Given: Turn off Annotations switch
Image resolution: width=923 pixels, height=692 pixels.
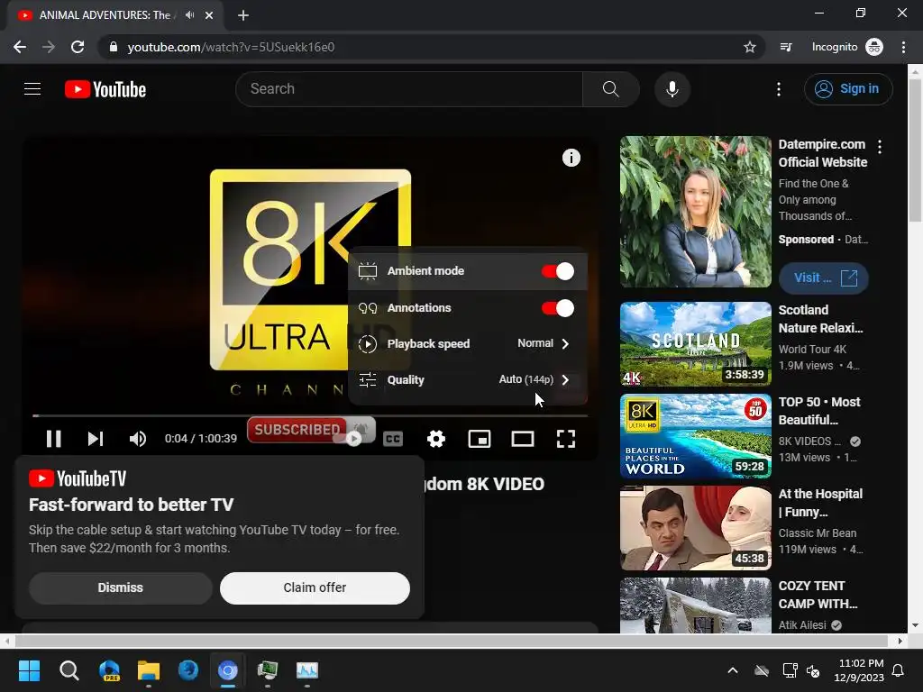Looking at the screenshot, I should 557,308.
